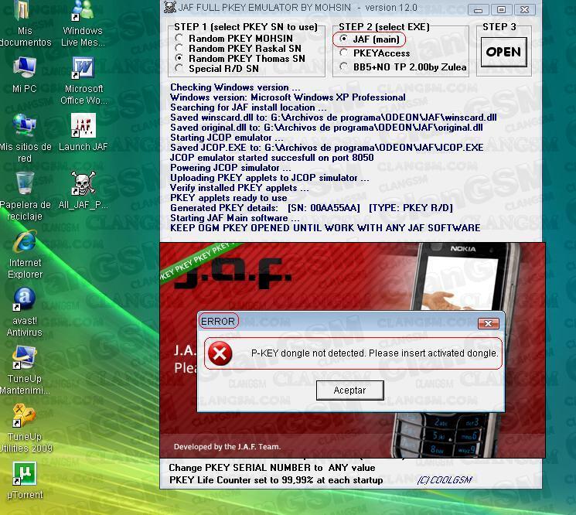This screenshot has width=576, height=515.
Task: Click 'P-KEY dongle not detected' error message
Action: pyautogui.click(x=375, y=353)
